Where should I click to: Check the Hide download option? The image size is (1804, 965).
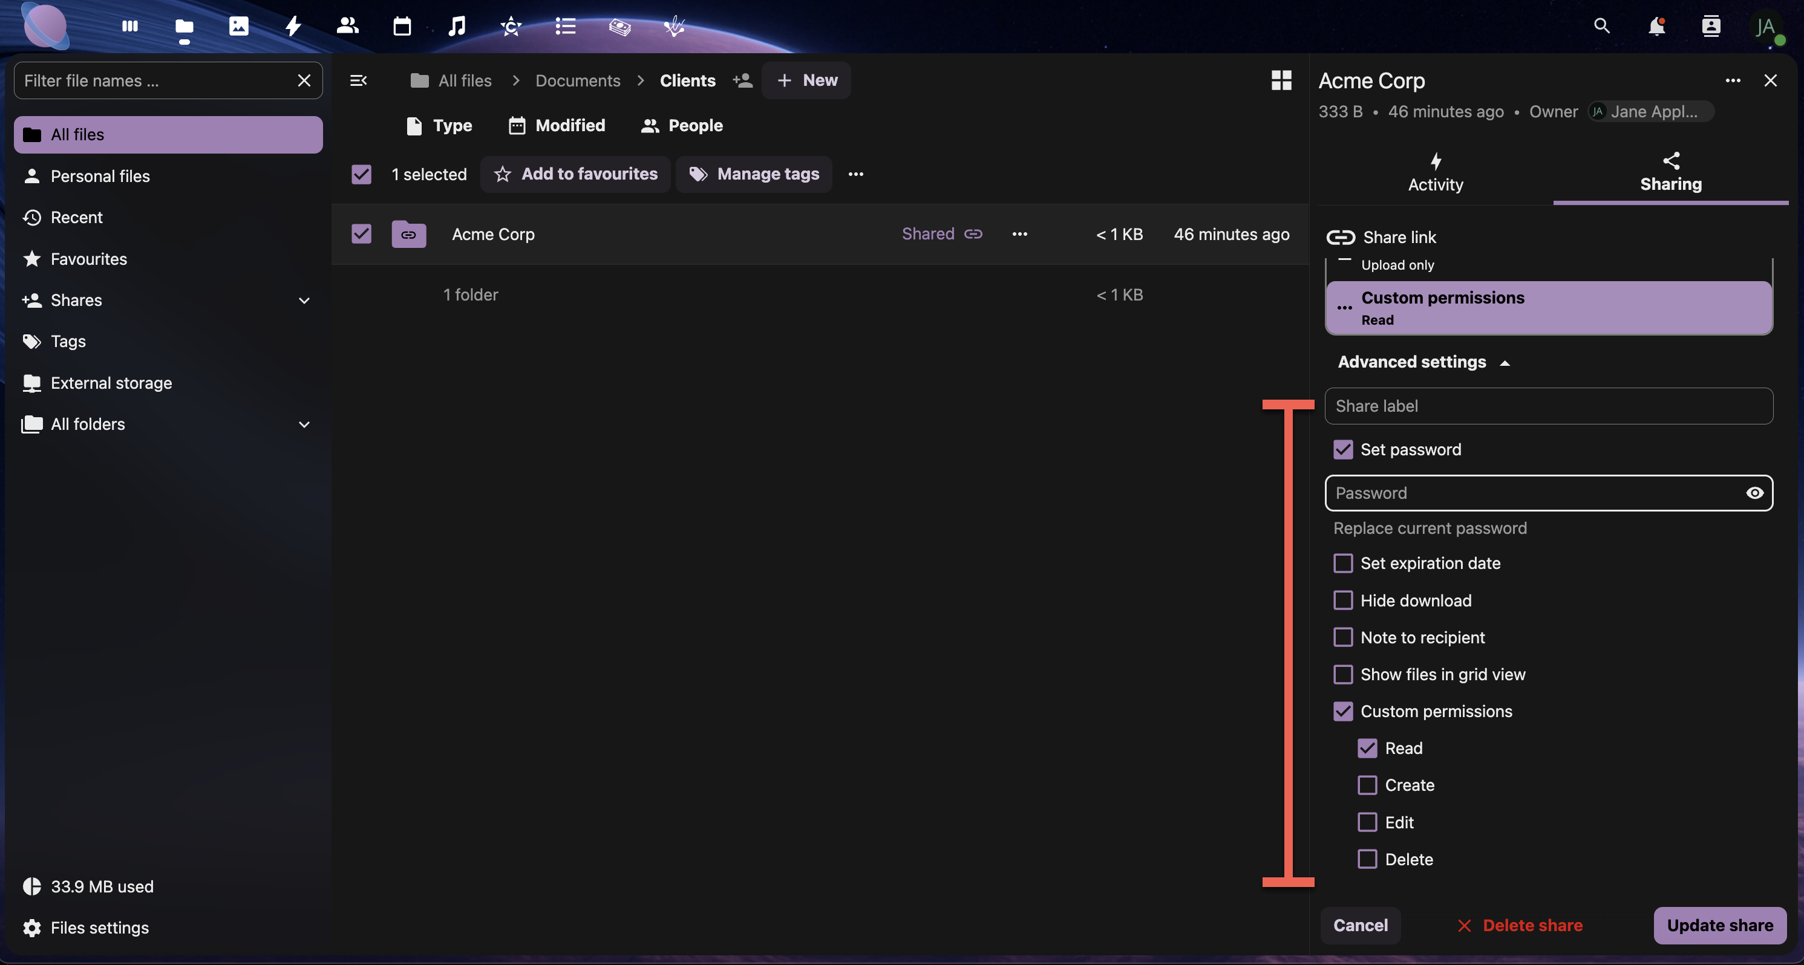(1343, 600)
